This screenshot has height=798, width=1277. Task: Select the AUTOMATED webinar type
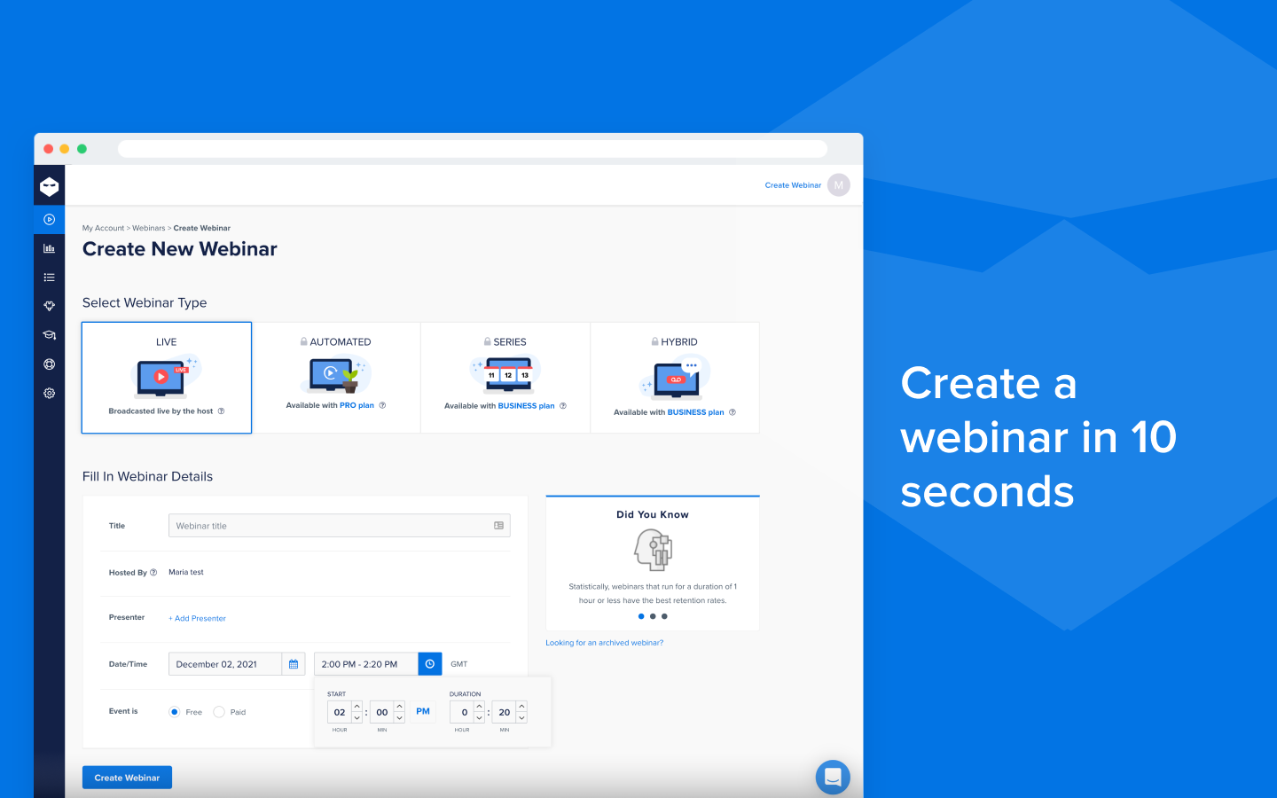tap(335, 377)
